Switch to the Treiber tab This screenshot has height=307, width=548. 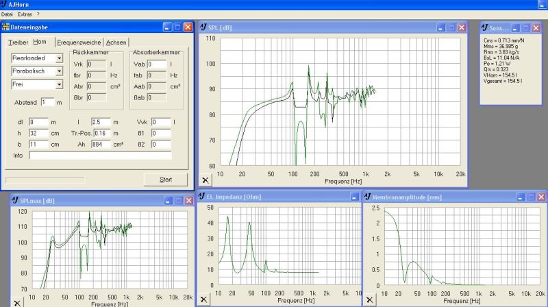pos(18,42)
